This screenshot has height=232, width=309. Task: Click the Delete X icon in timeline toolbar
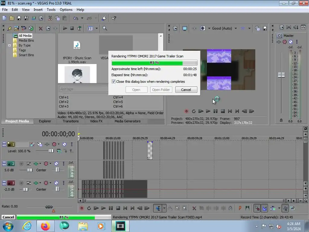click(x=194, y=208)
